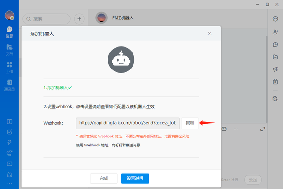Viewport: 283px width, 189px height.
Task: Click the Webhook URL text field
Action: 128,123
